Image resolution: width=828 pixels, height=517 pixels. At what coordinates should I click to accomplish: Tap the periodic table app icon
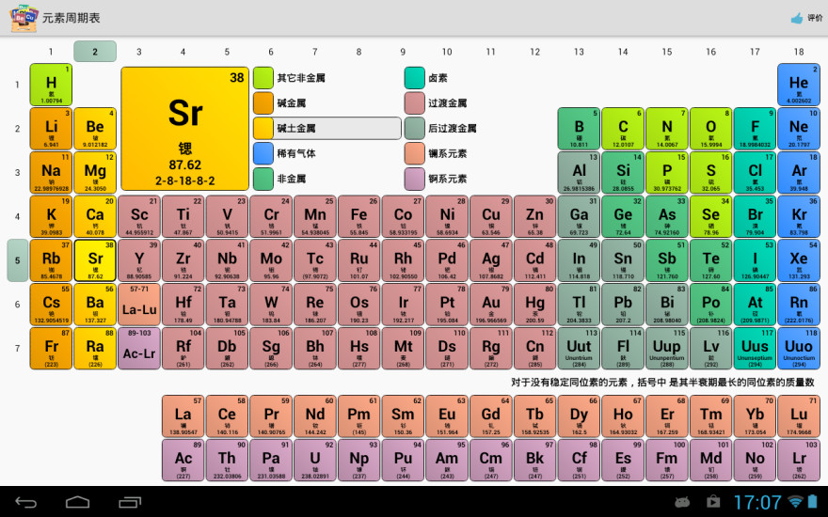coord(24,18)
